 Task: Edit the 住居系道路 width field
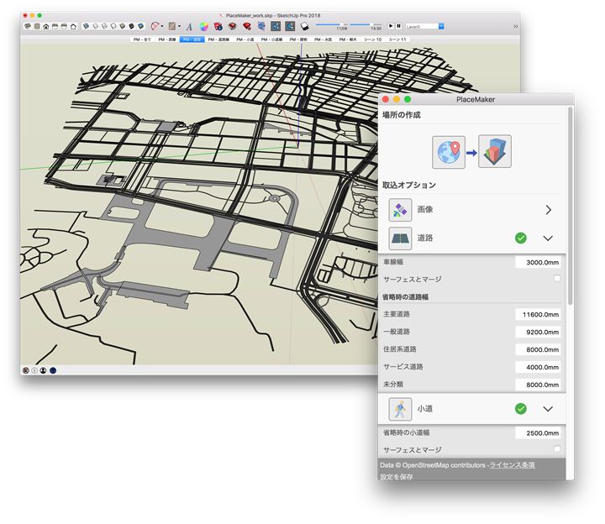click(538, 349)
